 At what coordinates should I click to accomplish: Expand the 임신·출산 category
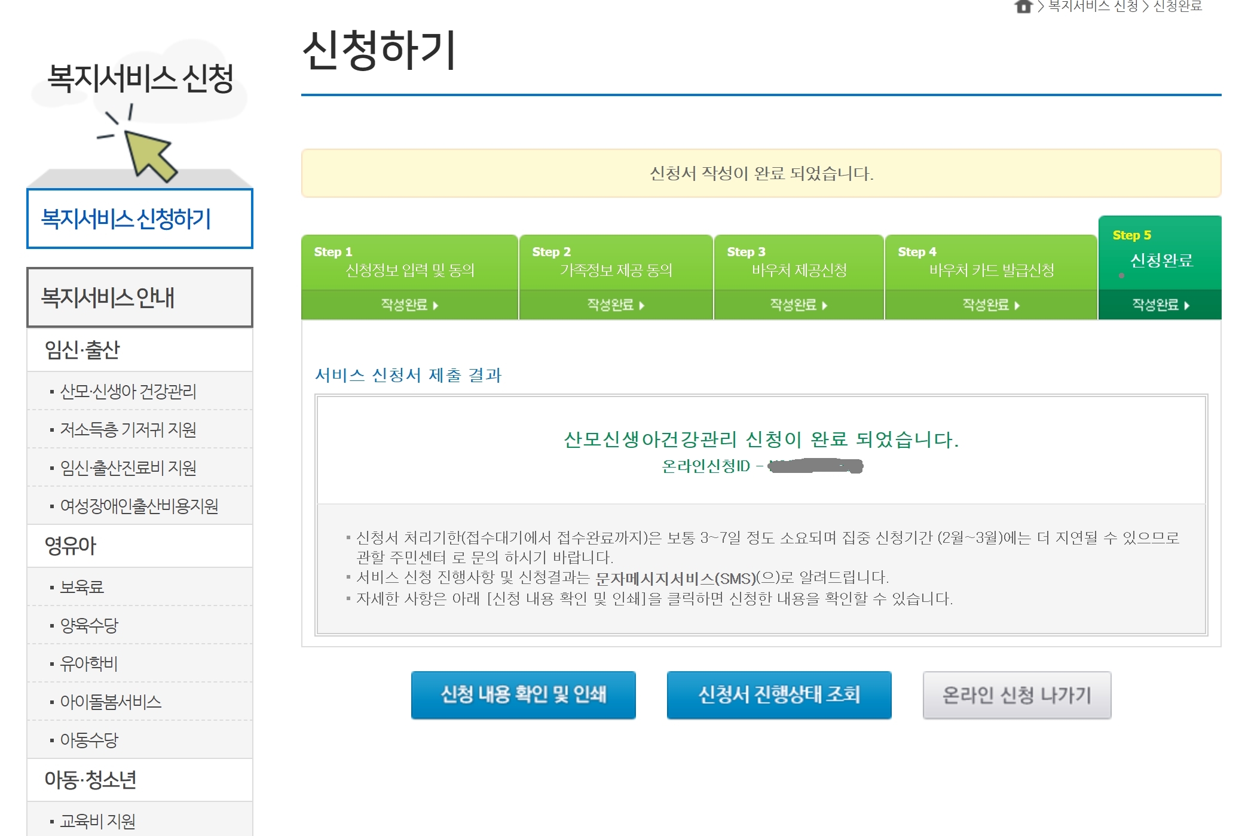[x=82, y=350]
